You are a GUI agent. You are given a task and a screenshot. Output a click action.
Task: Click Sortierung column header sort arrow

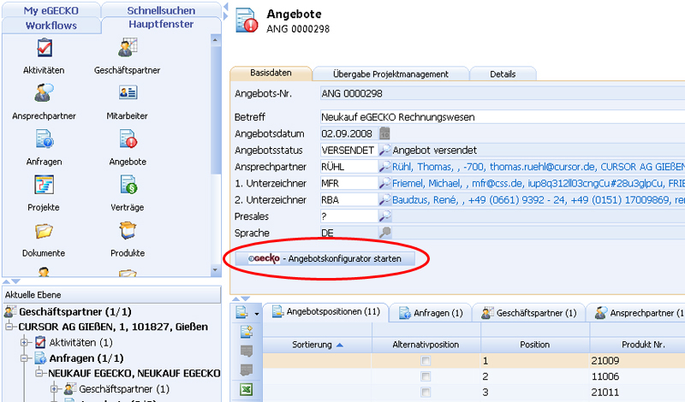(339, 345)
